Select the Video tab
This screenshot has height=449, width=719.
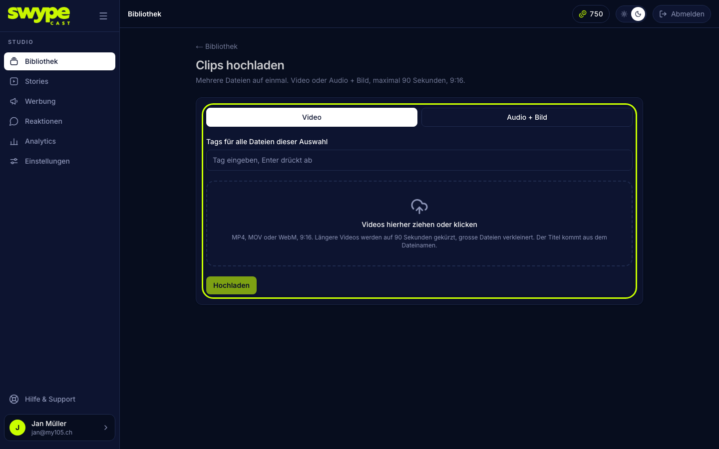coord(312,117)
